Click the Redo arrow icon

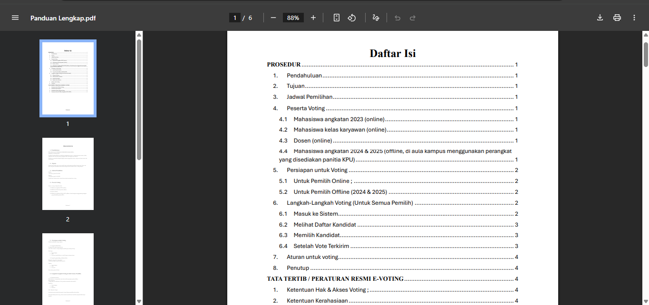pyautogui.click(x=412, y=17)
